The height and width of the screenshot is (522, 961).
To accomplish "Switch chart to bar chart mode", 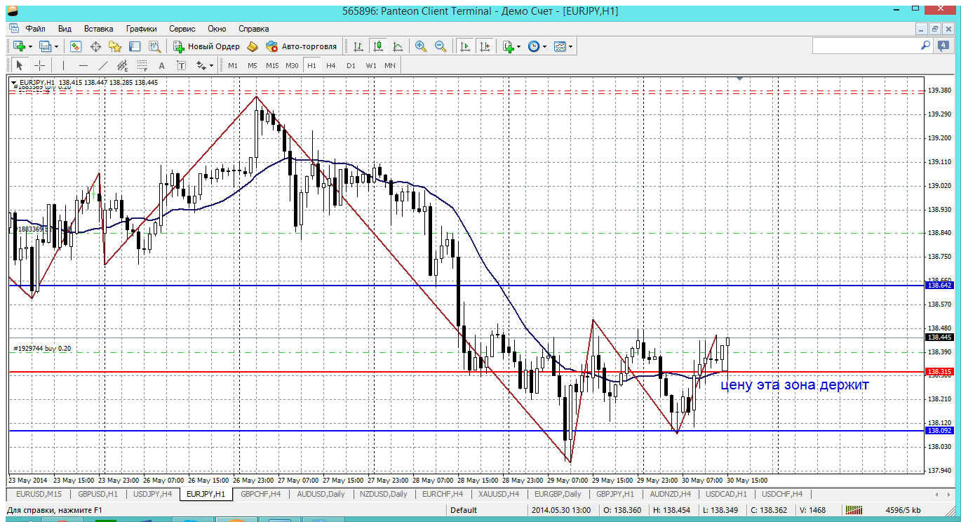I will [x=358, y=46].
